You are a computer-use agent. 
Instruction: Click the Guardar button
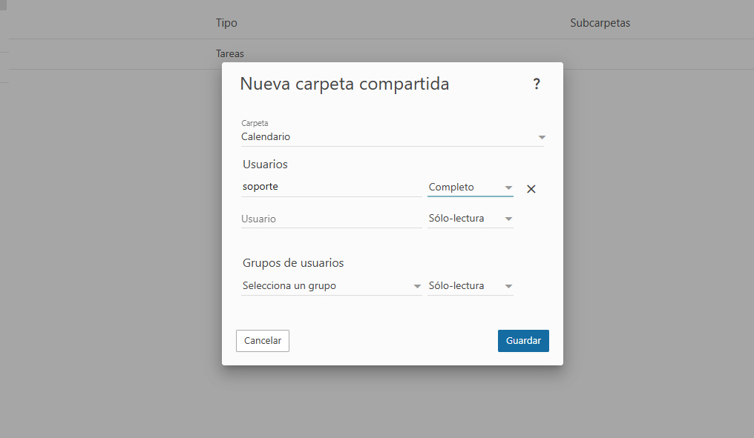[523, 340]
